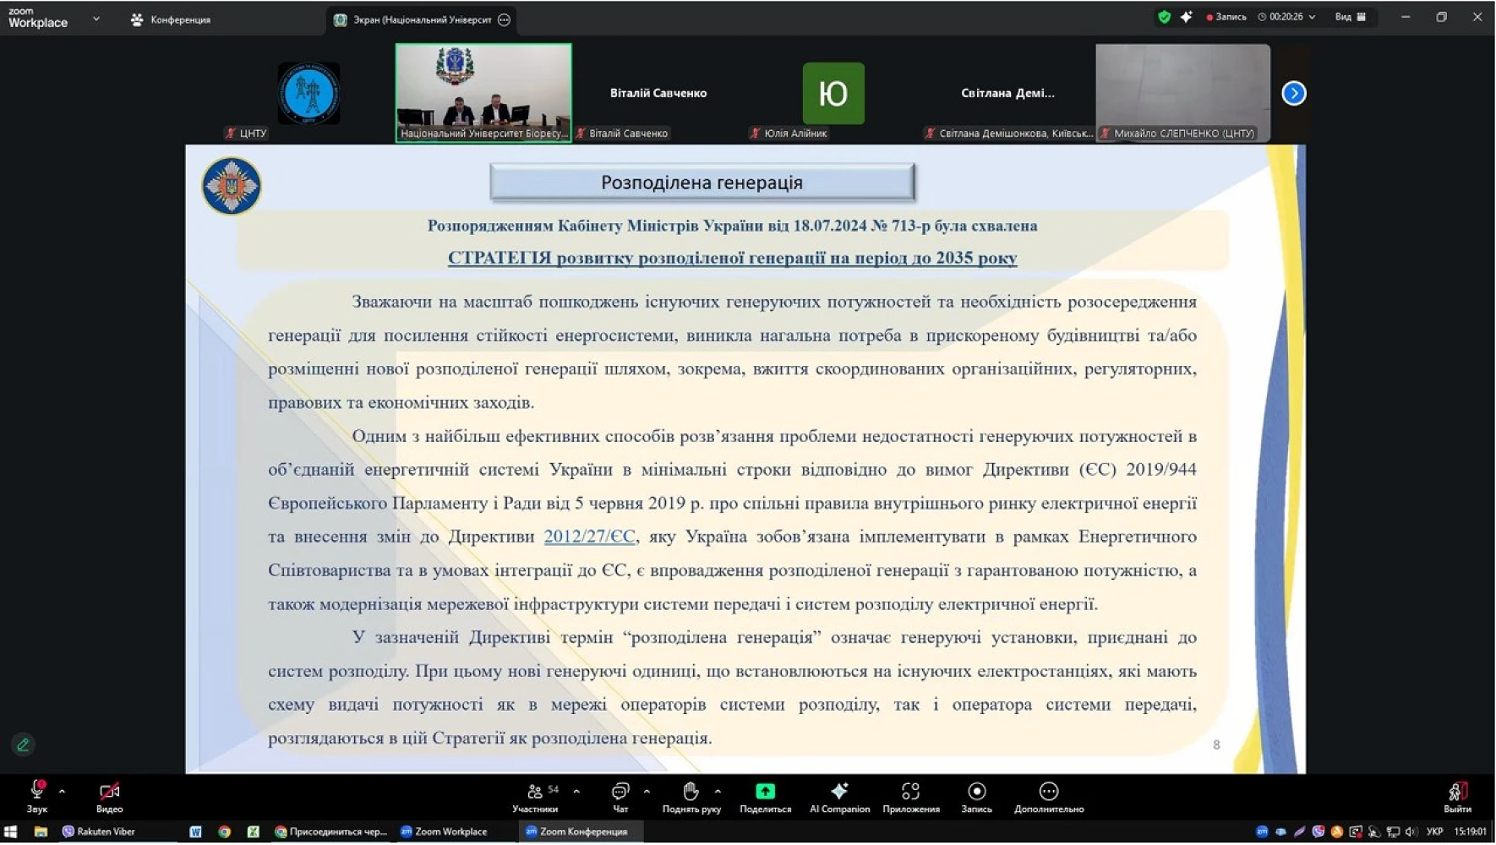Show next participants with the blue arrow
This screenshot has width=1496, height=845.
click(1293, 93)
